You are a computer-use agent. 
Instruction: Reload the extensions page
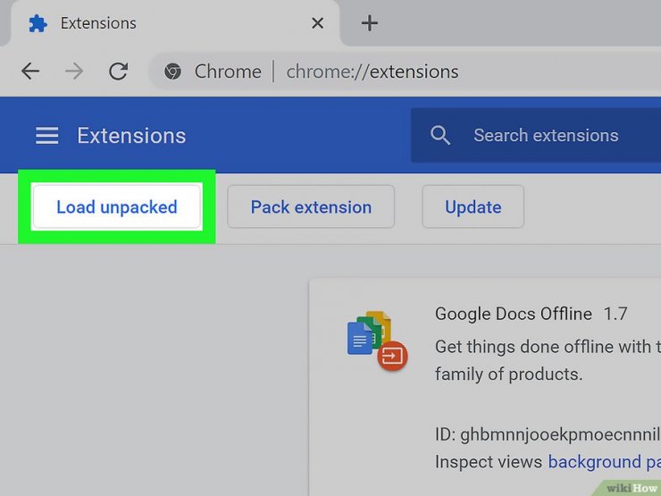(x=119, y=71)
